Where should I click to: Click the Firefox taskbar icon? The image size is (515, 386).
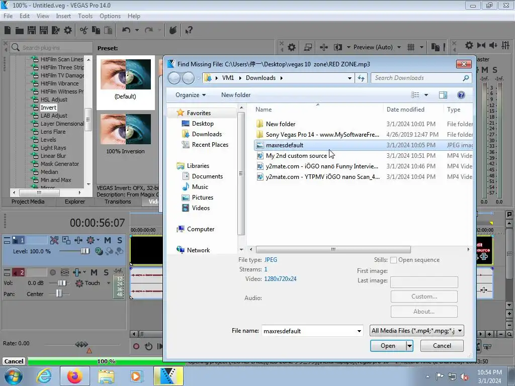[x=75, y=376]
